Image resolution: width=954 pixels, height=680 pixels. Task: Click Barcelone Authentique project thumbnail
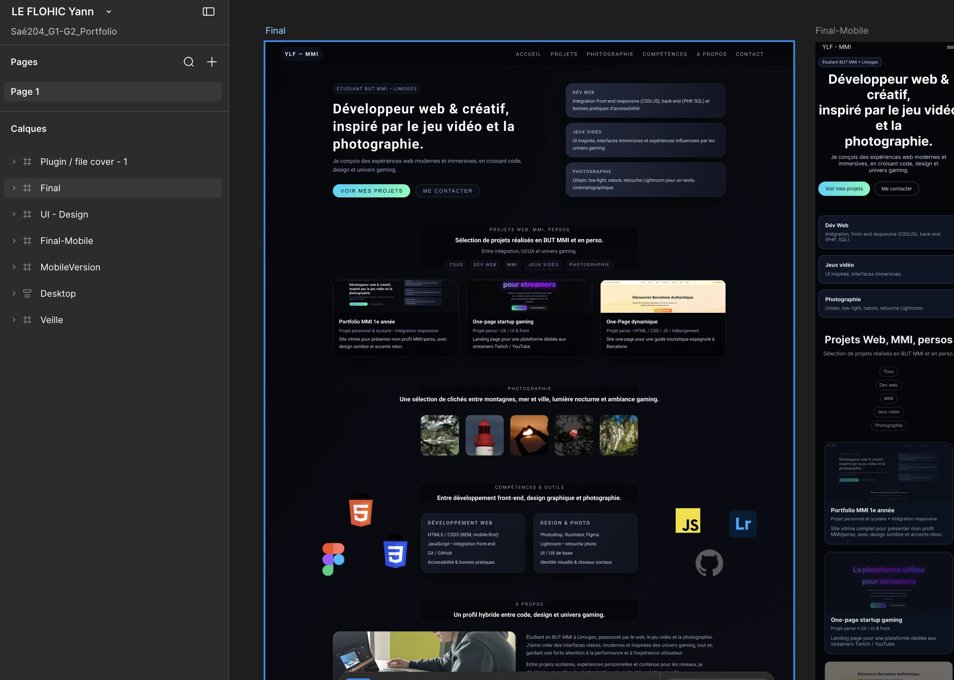[x=663, y=296]
